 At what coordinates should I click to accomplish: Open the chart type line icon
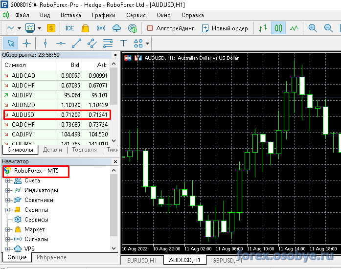pos(10,28)
